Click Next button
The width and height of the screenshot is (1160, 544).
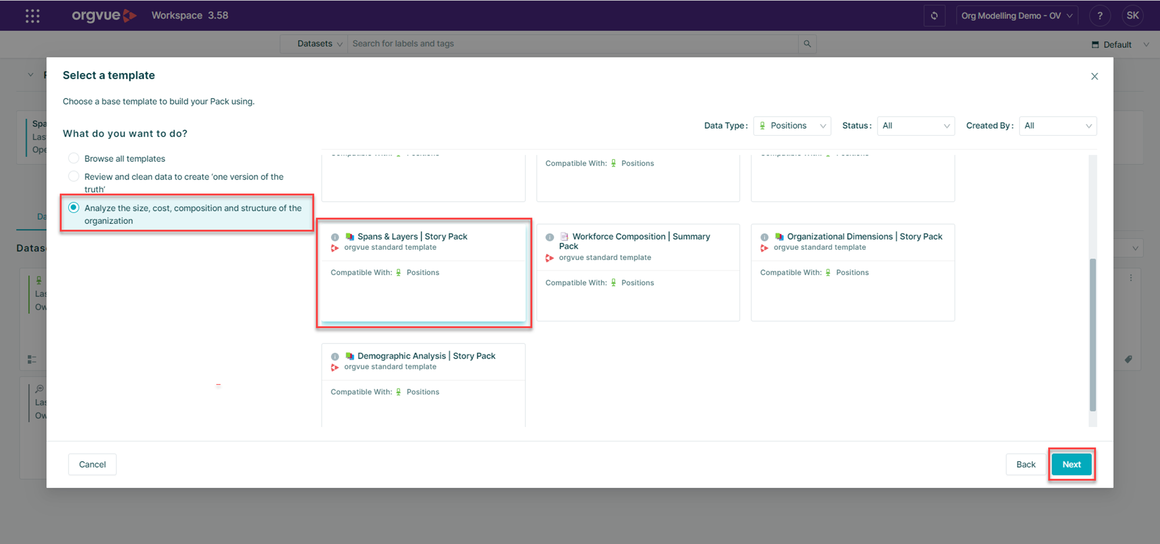coord(1071,464)
